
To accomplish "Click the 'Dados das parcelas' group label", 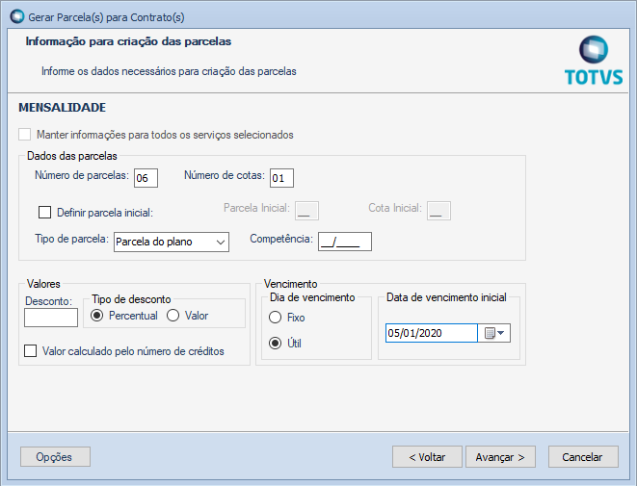I will click(72, 156).
